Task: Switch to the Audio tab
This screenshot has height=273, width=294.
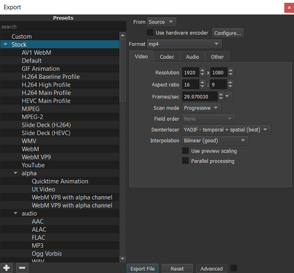Action: click(192, 57)
